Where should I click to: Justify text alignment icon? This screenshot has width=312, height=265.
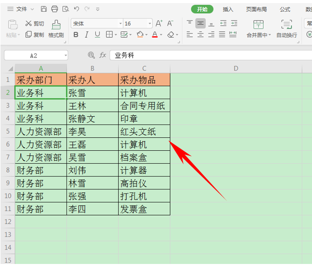(x=222, y=34)
